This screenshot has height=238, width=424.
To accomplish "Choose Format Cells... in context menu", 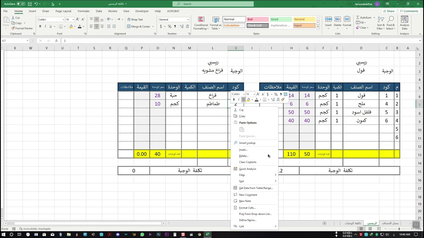I will (x=254, y=208).
